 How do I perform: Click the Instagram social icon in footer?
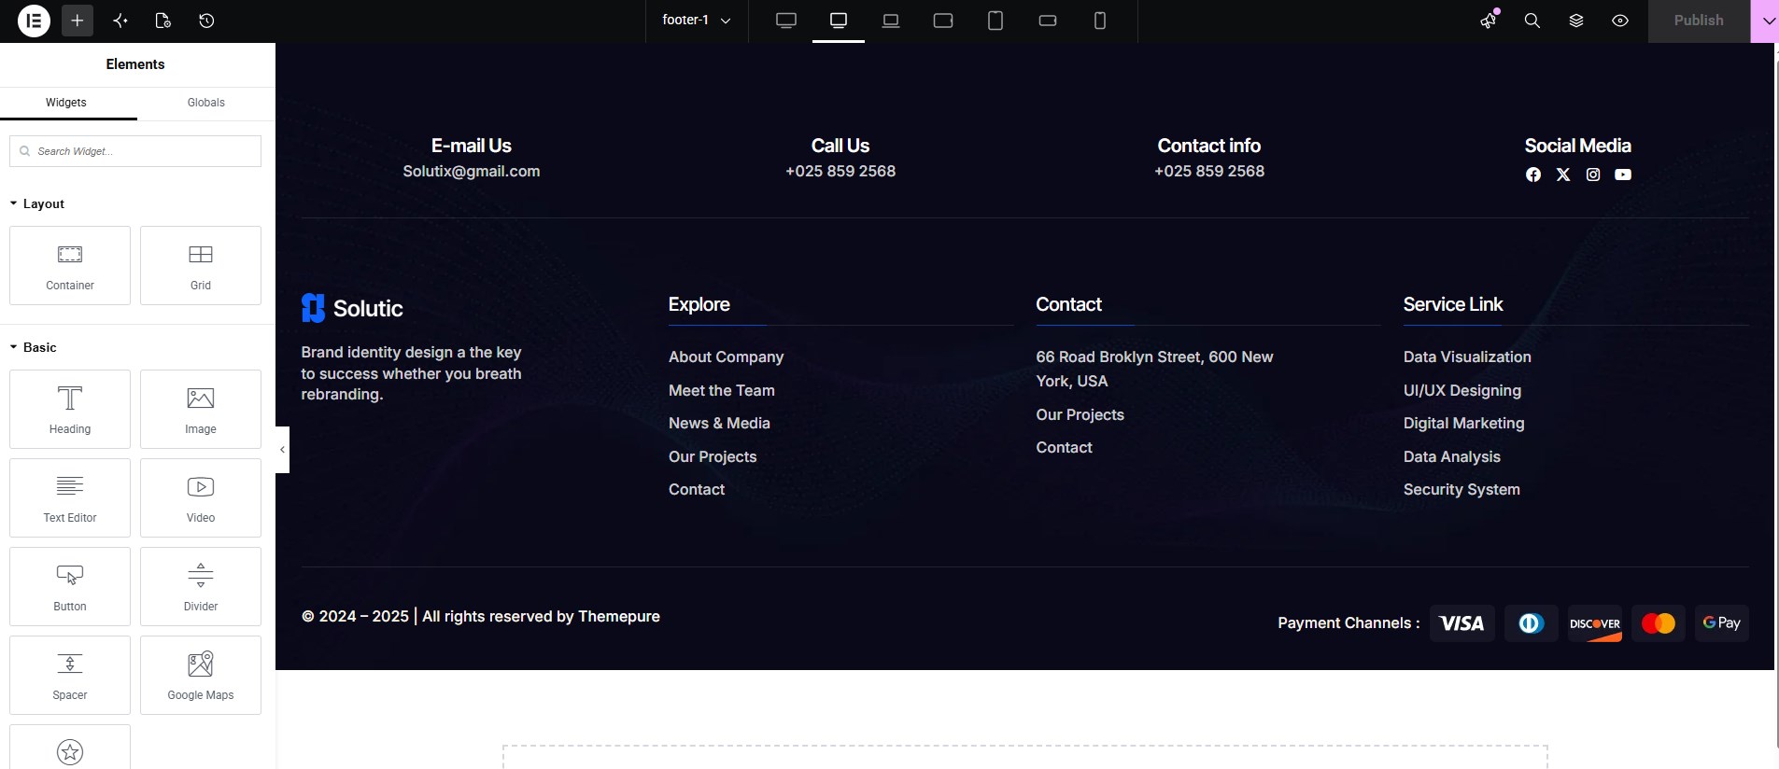point(1593,175)
